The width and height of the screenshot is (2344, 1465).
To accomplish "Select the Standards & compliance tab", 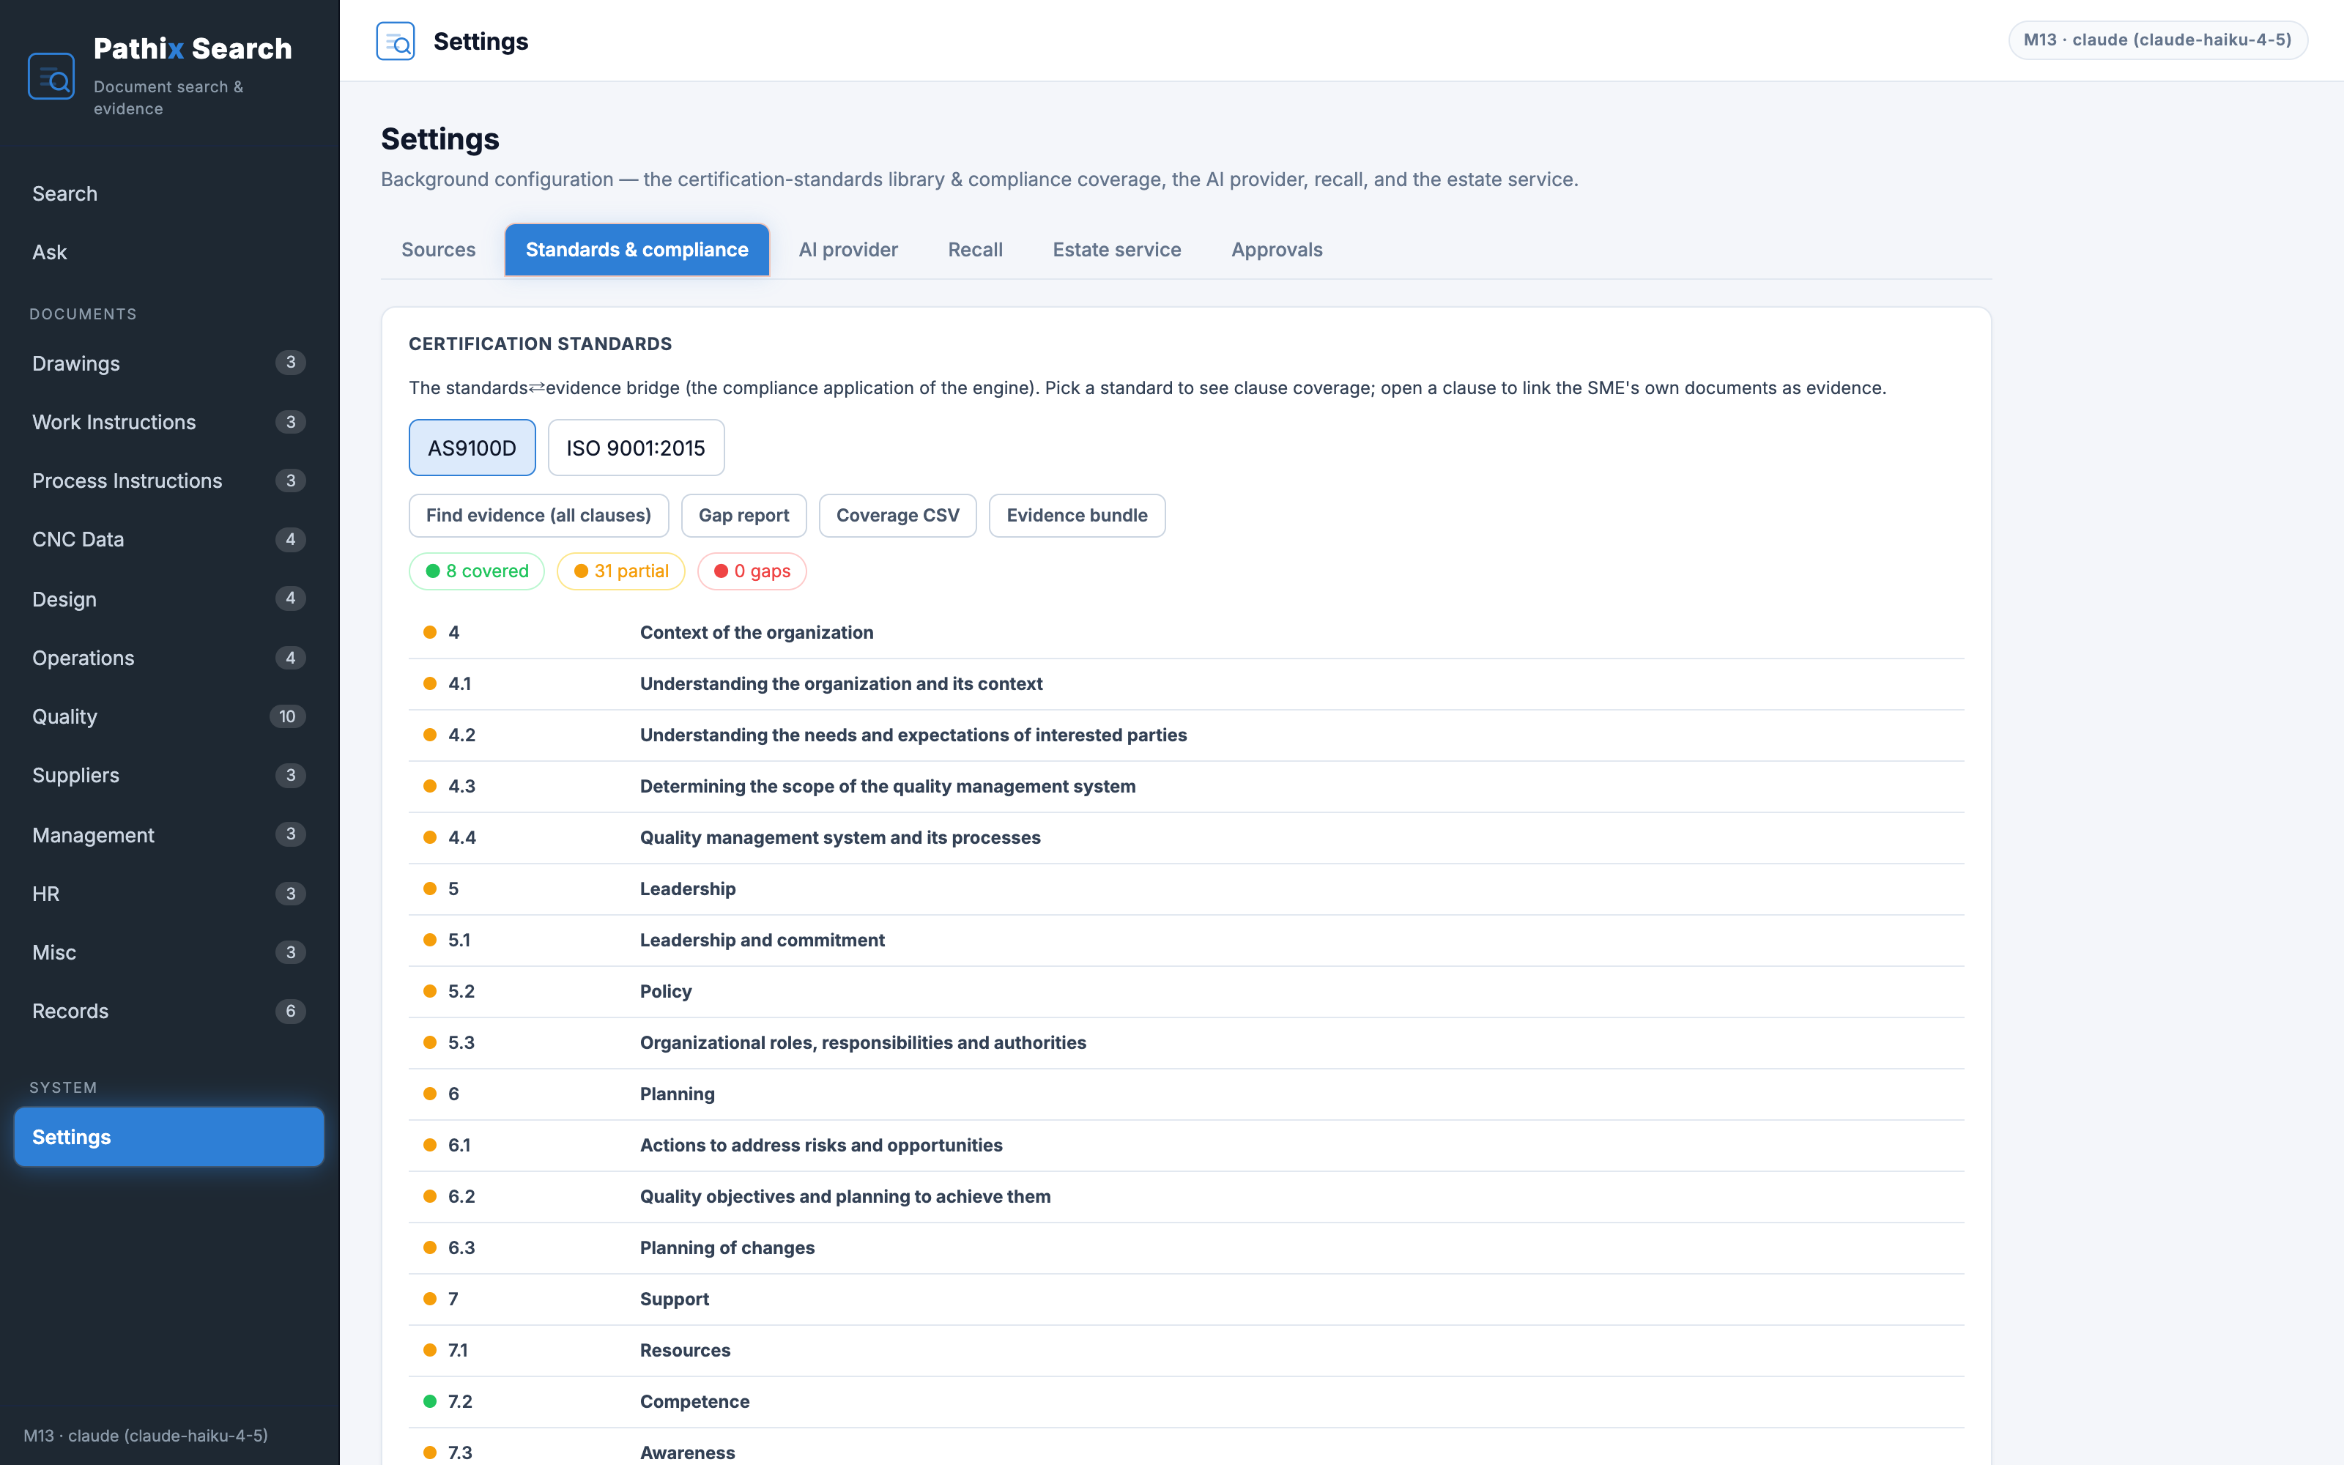I will [637, 250].
